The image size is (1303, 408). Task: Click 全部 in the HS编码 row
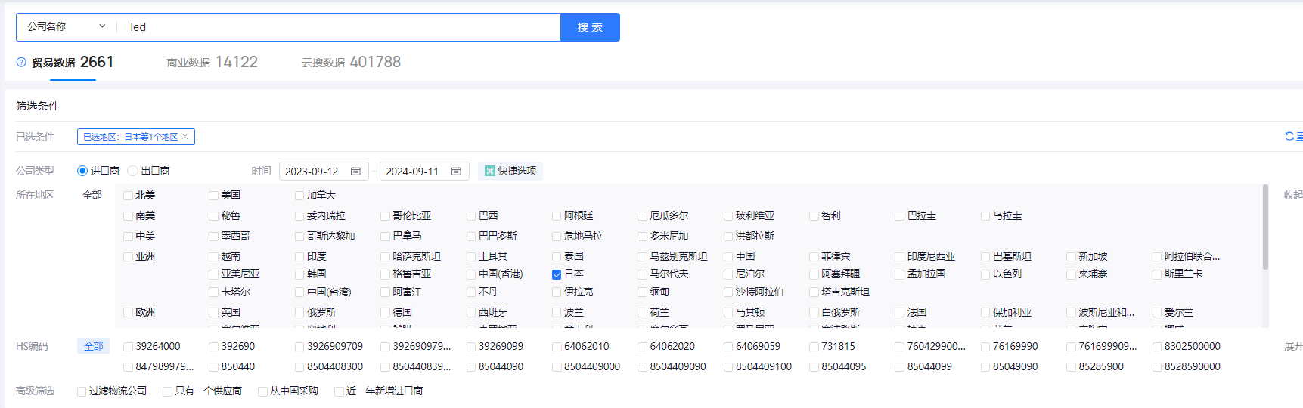pos(93,346)
